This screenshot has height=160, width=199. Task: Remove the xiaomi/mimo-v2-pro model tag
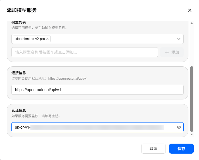[x=47, y=39]
